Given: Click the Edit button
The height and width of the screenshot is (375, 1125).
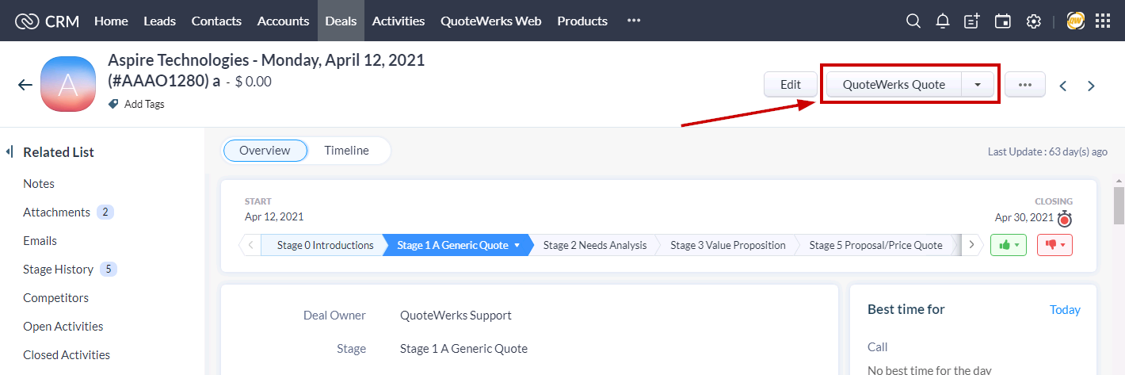Looking at the screenshot, I should 790,85.
